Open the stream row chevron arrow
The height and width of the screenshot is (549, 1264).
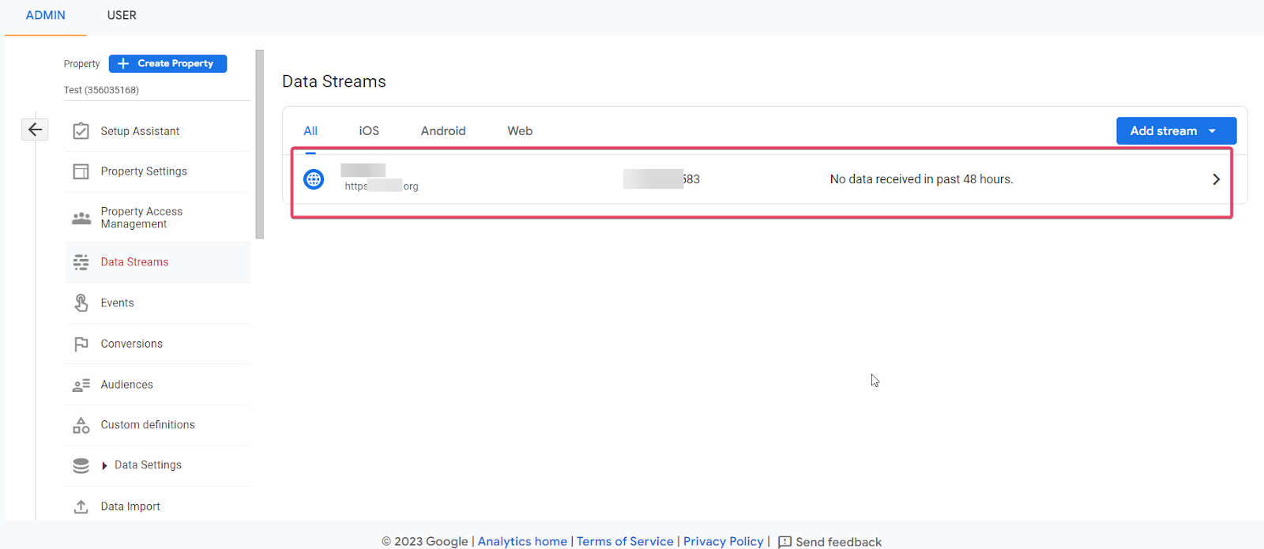pyautogui.click(x=1216, y=179)
